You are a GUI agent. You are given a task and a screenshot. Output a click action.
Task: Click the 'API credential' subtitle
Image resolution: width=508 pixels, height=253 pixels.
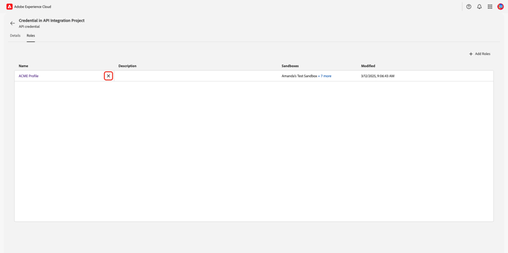tap(29, 26)
